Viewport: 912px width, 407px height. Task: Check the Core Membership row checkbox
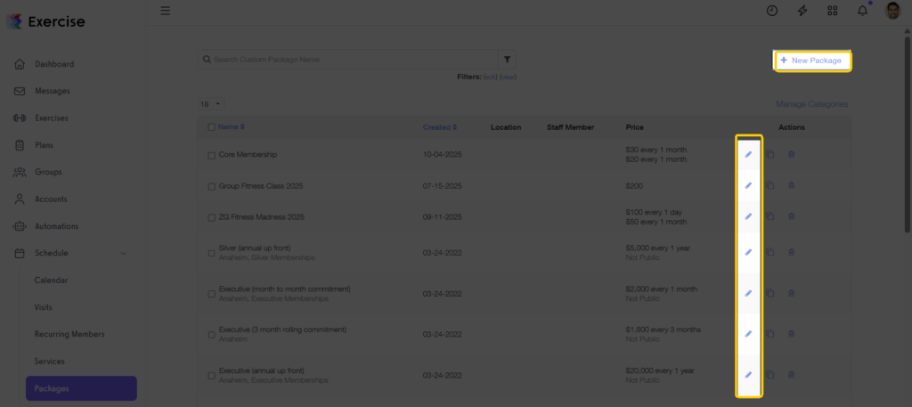[211, 156]
